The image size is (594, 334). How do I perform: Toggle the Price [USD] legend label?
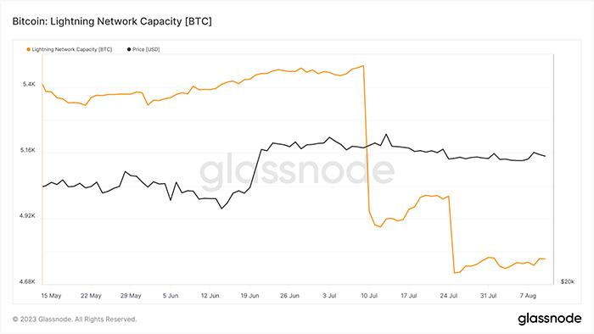click(x=146, y=49)
